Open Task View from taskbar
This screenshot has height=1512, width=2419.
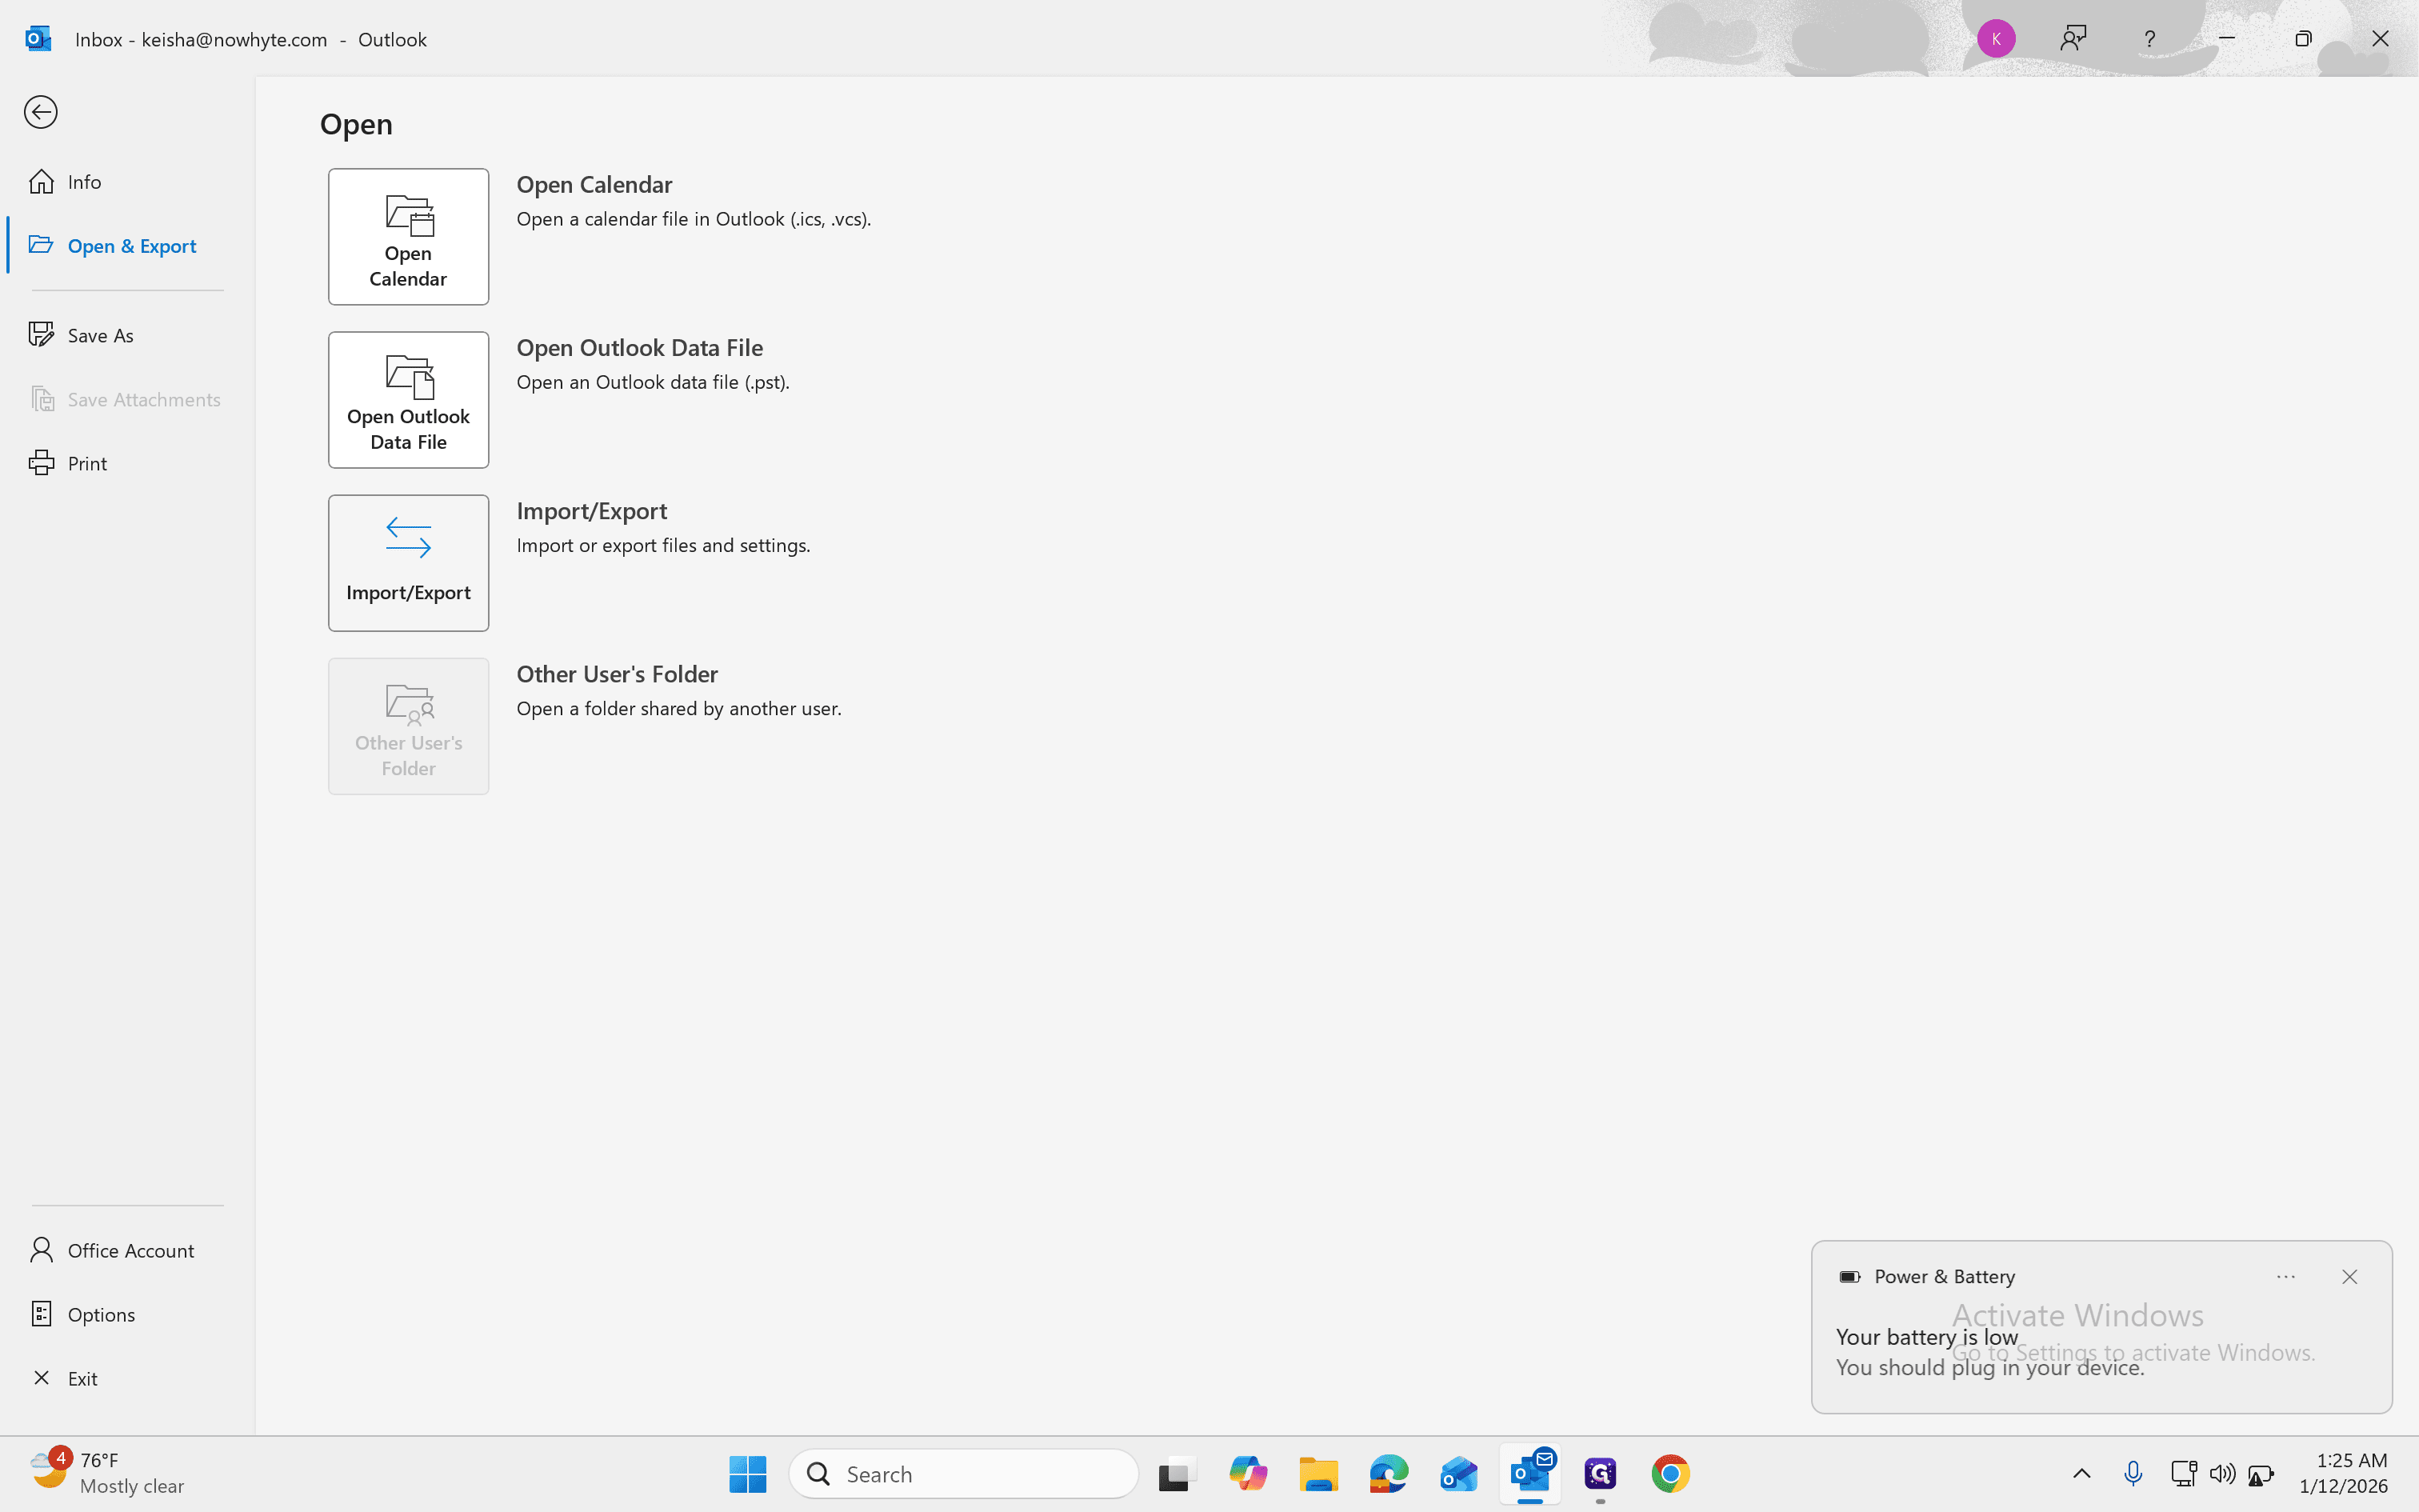tap(1177, 1474)
